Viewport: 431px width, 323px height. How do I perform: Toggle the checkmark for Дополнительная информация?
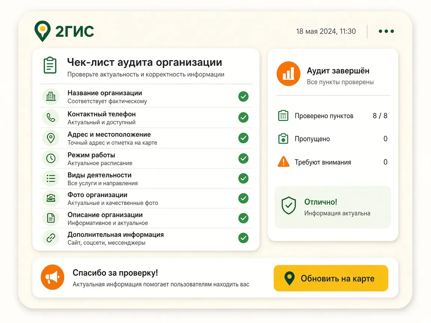click(x=243, y=238)
